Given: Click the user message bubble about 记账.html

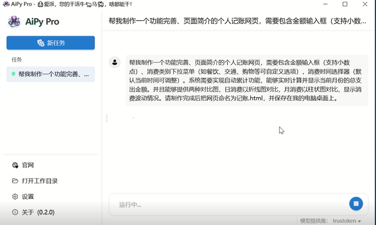Looking at the screenshot, I should pyautogui.click(x=247, y=80).
